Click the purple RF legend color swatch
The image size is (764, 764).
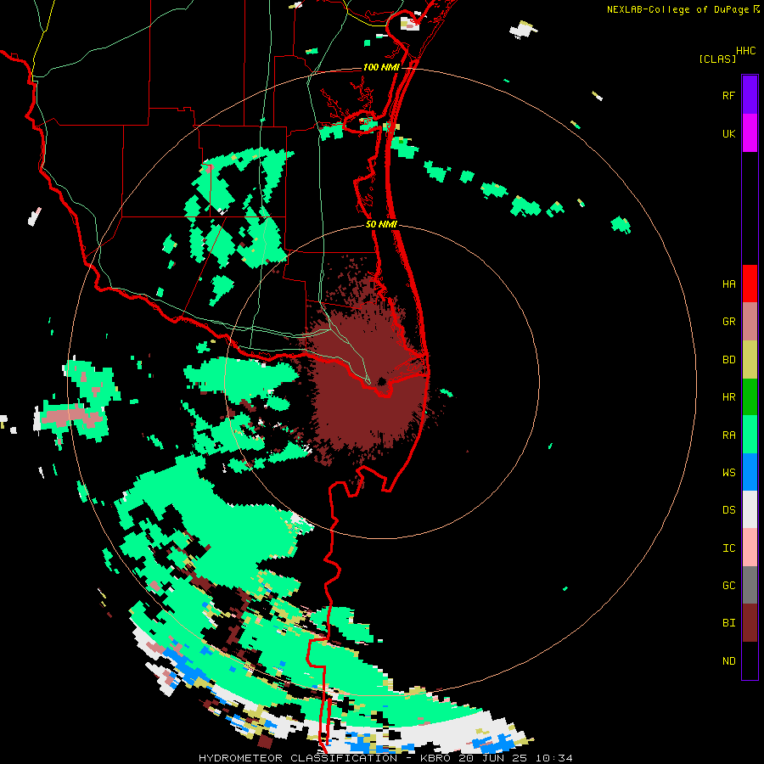(x=750, y=95)
